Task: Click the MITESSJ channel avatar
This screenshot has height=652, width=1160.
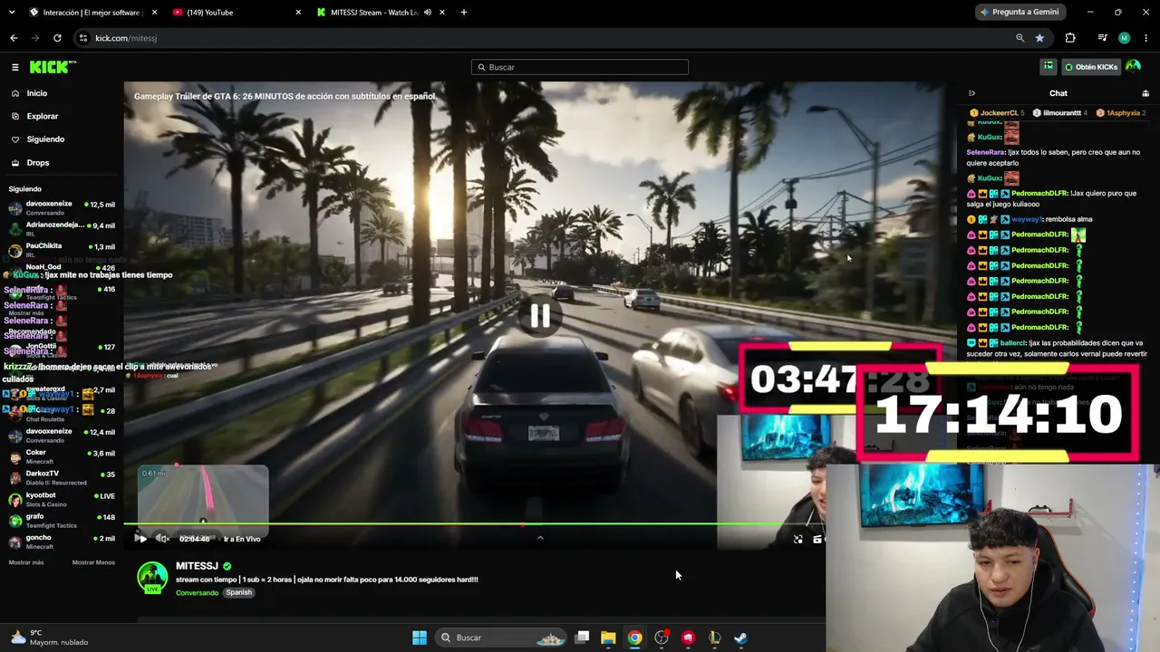Action: 152,578
